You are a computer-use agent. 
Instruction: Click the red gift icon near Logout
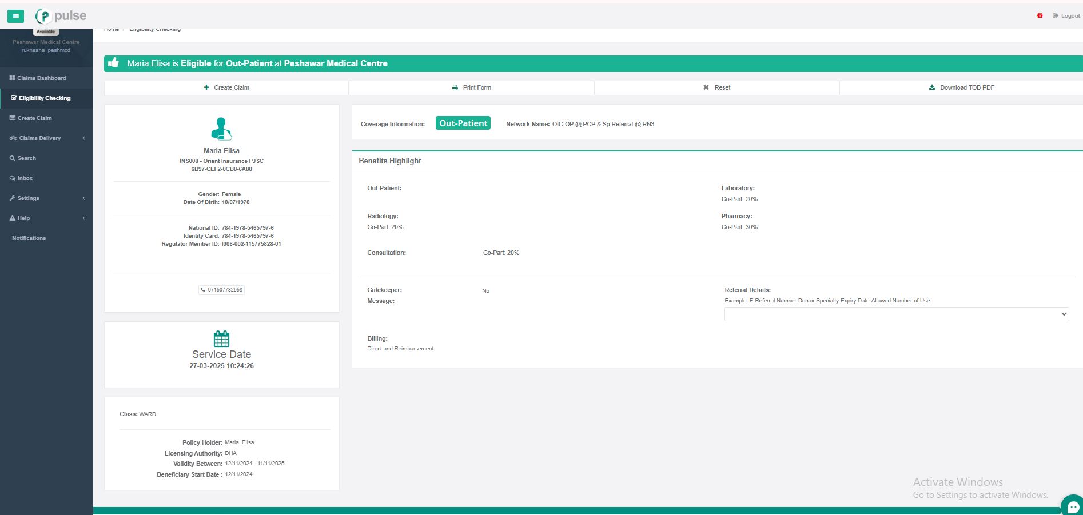[1040, 15]
